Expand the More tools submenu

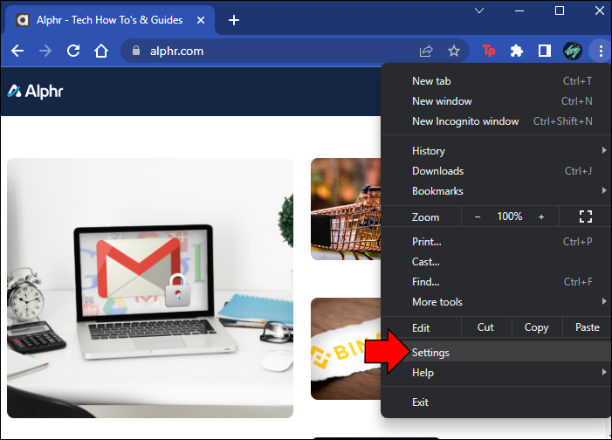click(x=496, y=302)
